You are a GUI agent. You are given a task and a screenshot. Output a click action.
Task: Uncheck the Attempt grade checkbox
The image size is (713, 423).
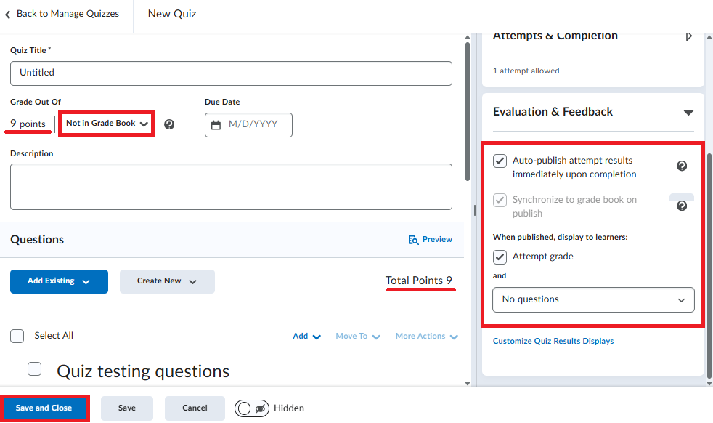coord(500,257)
